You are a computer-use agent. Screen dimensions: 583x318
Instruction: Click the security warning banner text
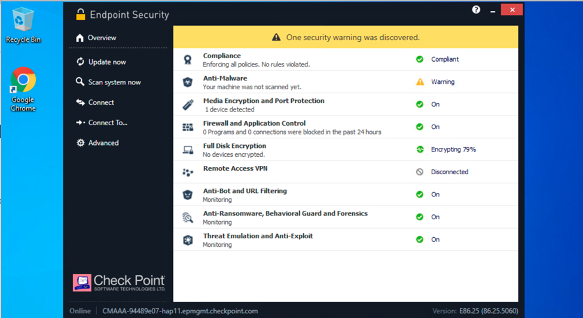click(353, 37)
